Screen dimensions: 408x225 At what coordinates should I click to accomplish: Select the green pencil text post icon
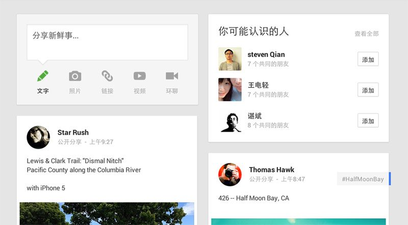click(43, 76)
